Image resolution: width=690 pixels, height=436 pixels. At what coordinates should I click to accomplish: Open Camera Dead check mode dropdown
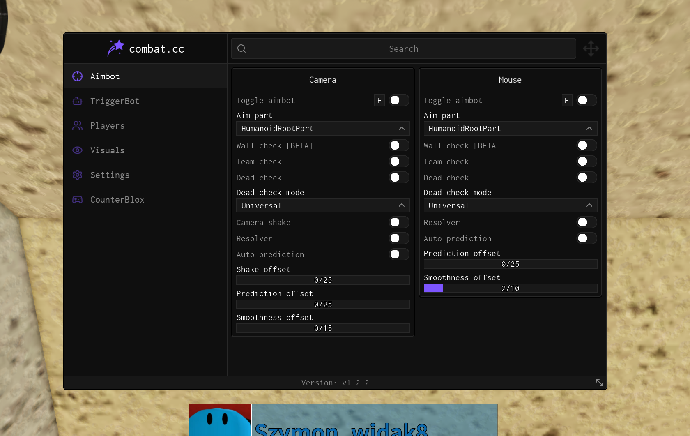coord(323,205)
